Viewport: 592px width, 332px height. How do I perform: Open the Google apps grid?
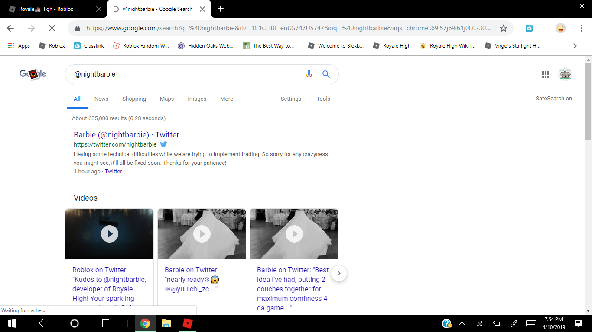point(546,74)
